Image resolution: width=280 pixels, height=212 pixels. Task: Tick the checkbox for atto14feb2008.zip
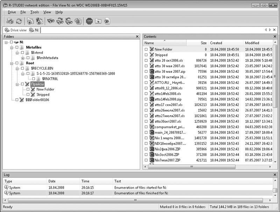(x=146, y=99)
